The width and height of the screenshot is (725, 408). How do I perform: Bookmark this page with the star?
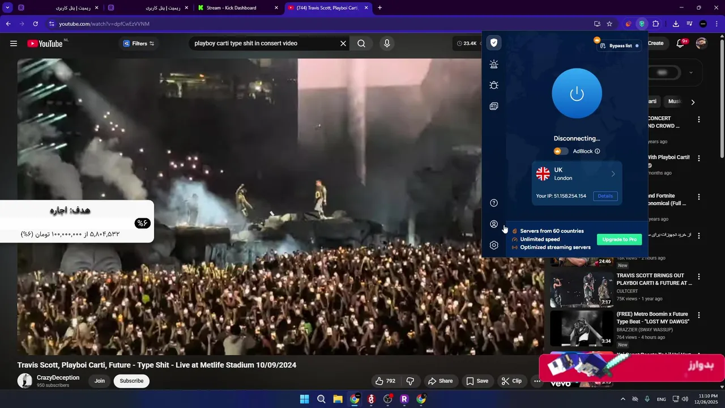(609, 24)
